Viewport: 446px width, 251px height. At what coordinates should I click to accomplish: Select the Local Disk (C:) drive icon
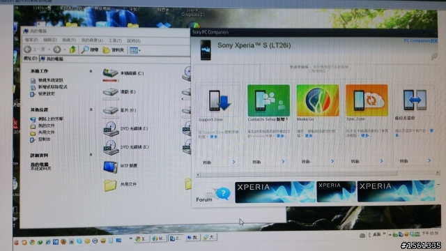tap(111, 73)
